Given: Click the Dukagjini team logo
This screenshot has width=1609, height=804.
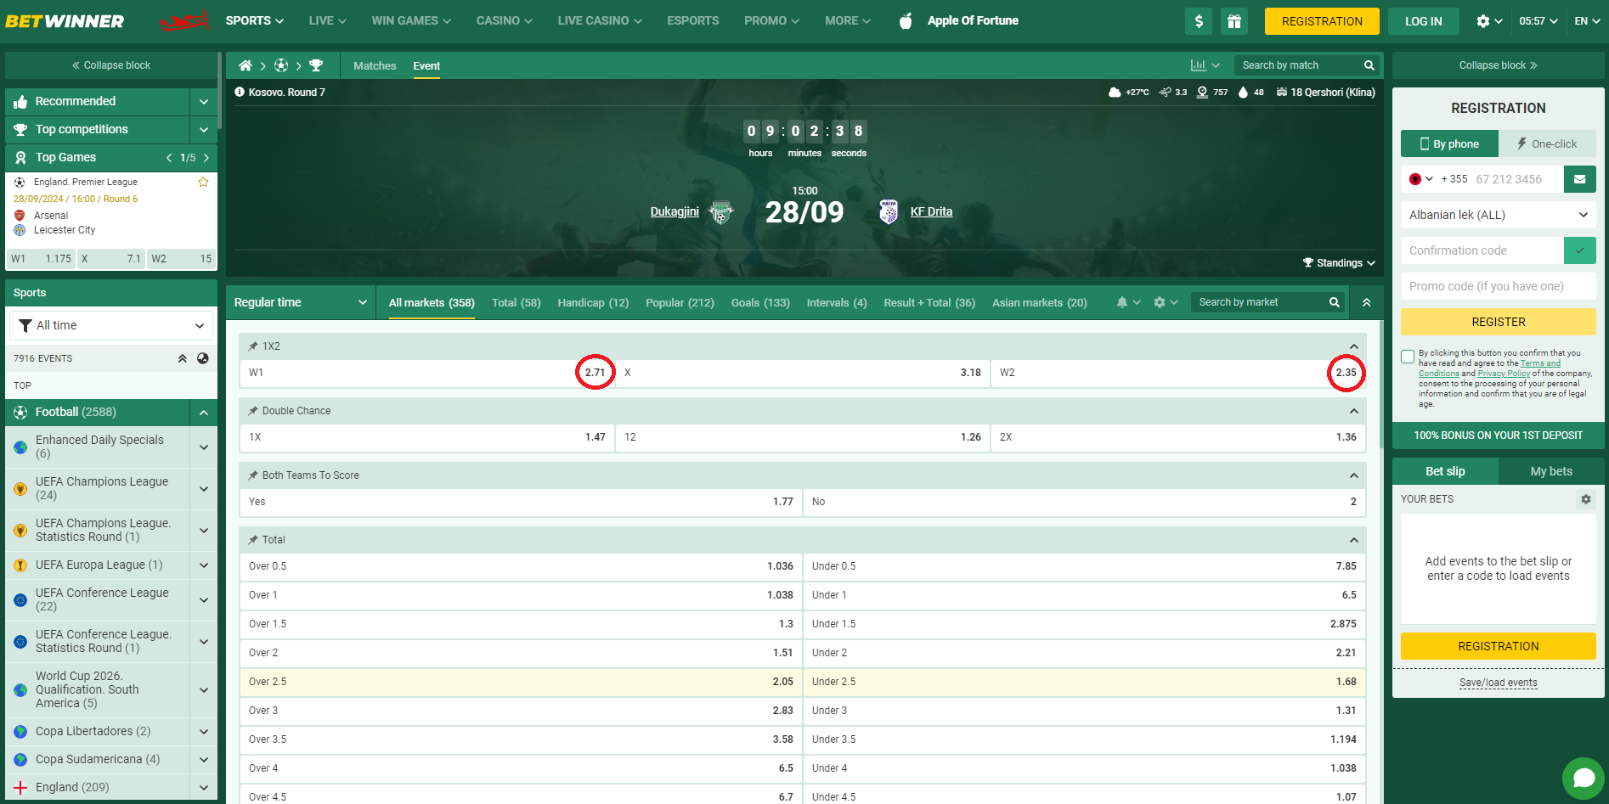Looking at the screenshot, I should coord(721,212).
